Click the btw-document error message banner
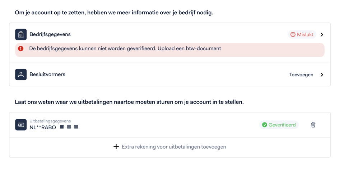The width and height of the screenshot is (339, 174). coord(170,50)
